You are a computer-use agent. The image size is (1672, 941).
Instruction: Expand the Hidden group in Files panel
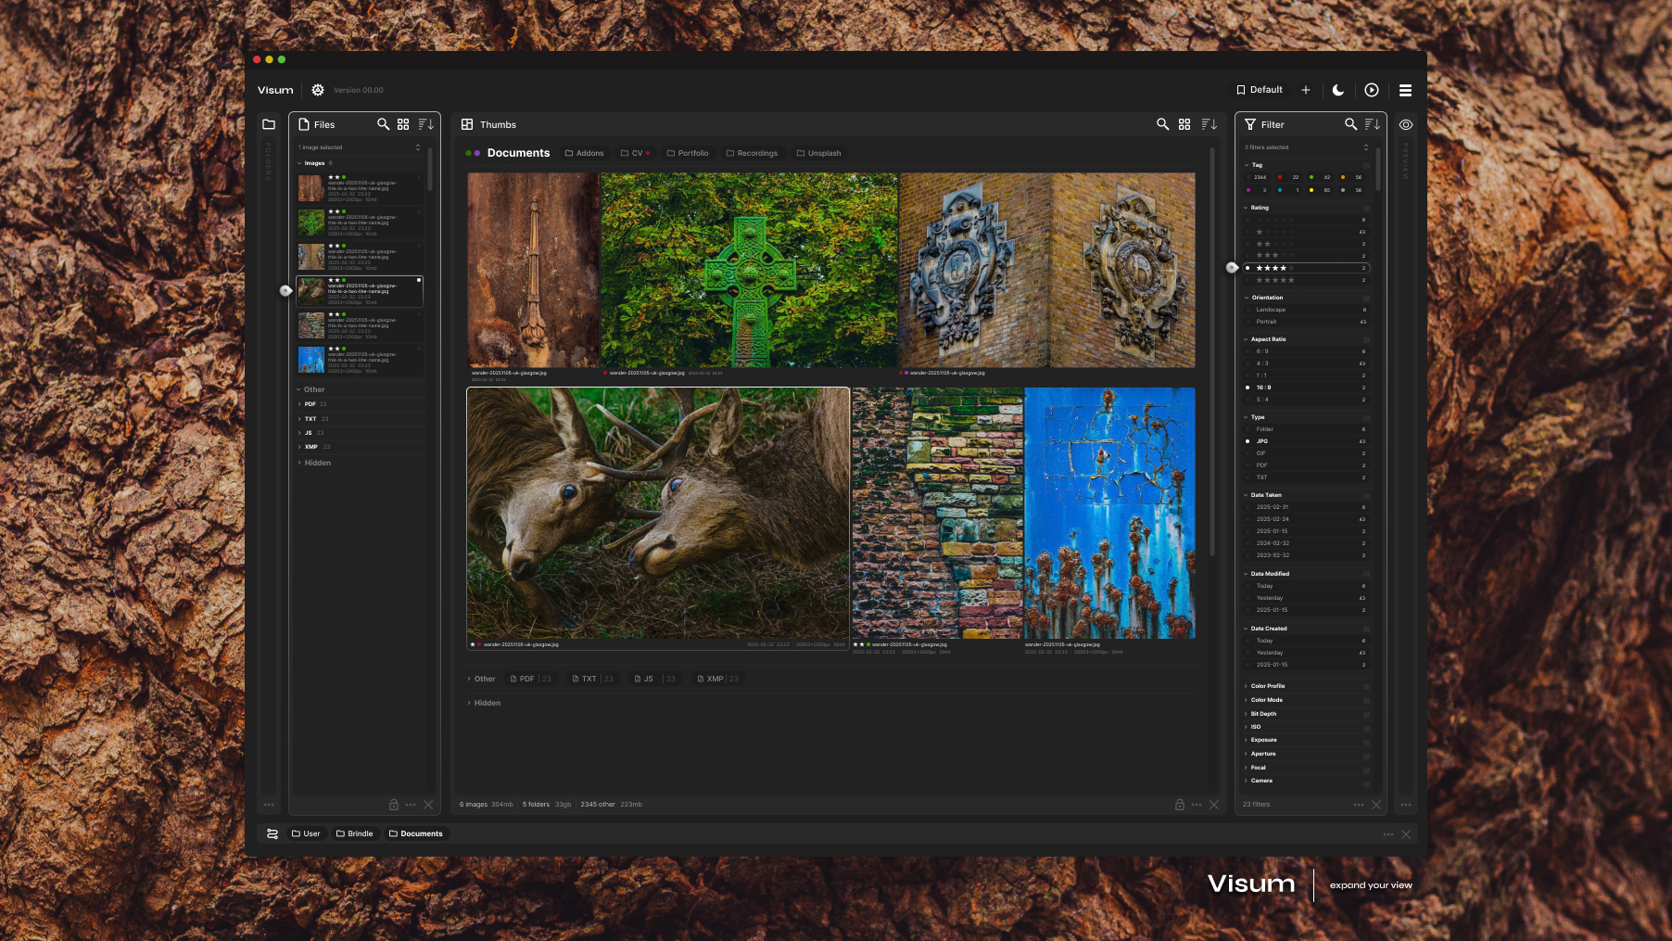click(x=317, y=463)
